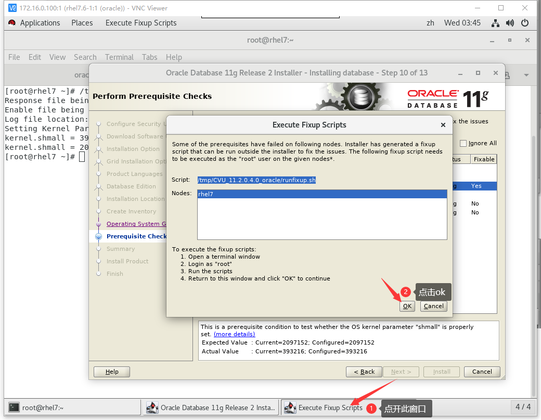Click the Java icon of Execute Fixup Scripts taskbar entry
541x420 pixels.
290,408
